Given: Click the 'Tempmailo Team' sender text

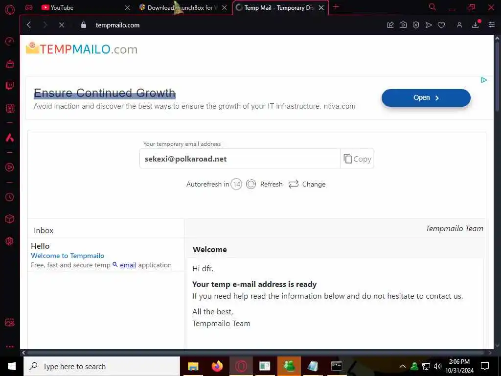Looking at the screenshot, I should [455, 228].
